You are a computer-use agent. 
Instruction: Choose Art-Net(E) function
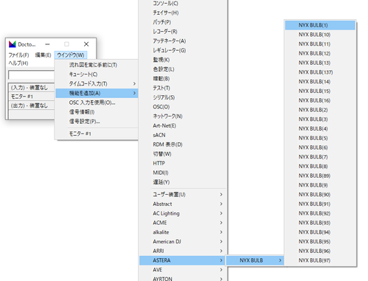click(x=183, y=125)
